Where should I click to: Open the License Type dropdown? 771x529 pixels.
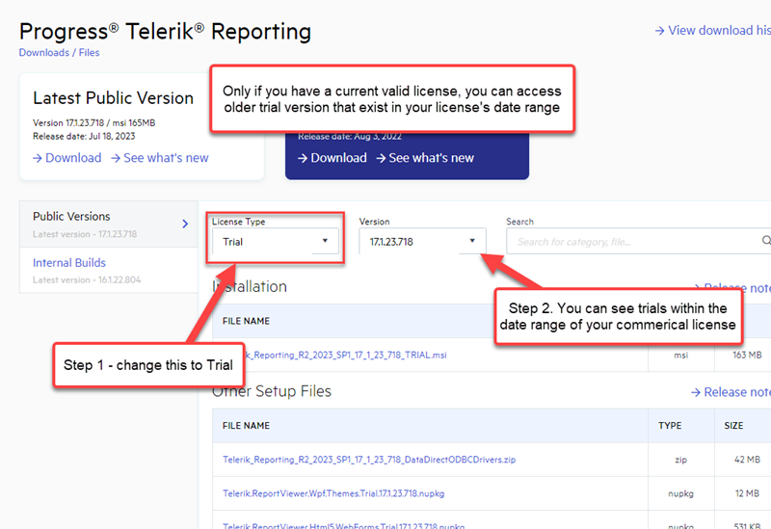tap(276, 241)
